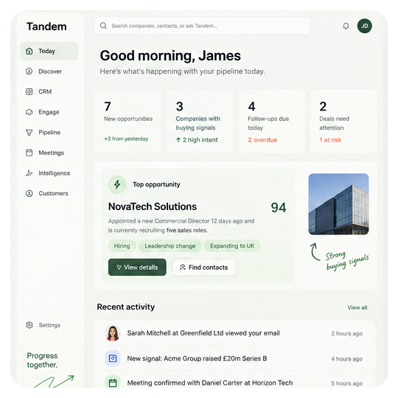Click NovaTech Solutions company name
398x398 pixels.
(x=153, y=206)
